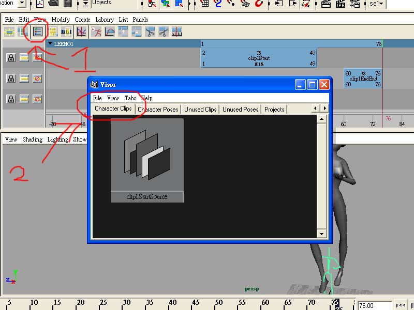
Task: Click scissors icon next to down-arrow icon
Action: tap(150, 32)
